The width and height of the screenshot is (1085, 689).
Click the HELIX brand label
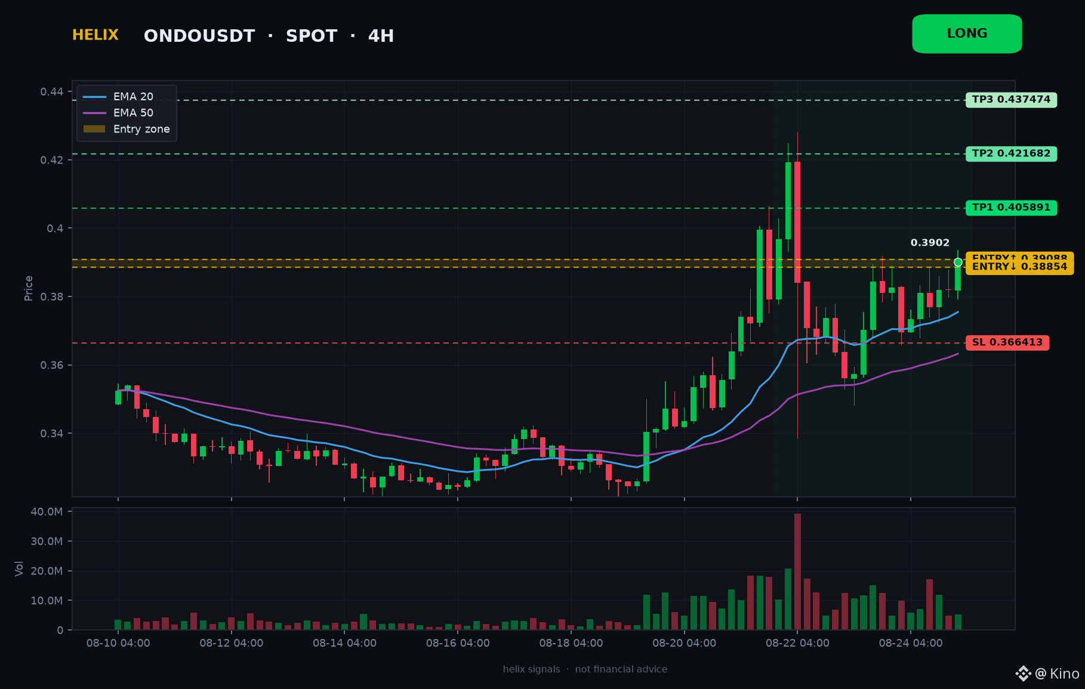point(95,35)
